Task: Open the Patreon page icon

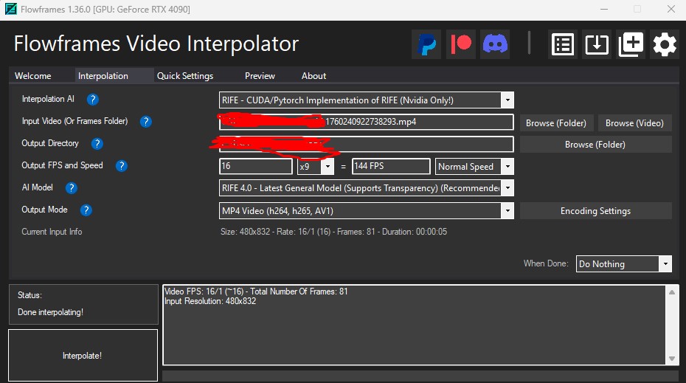Action: (461, 44)
